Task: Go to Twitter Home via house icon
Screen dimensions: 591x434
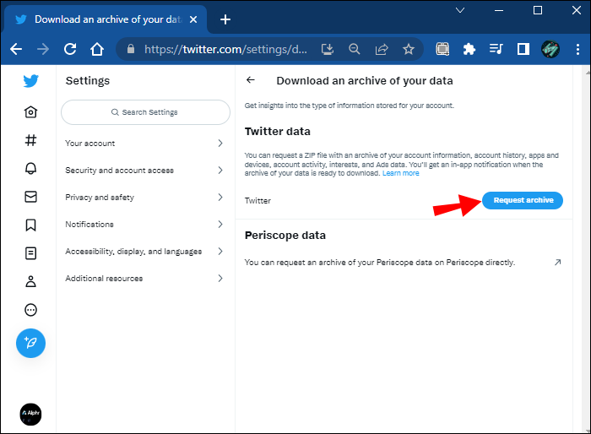Action: (x=31, y=112)
